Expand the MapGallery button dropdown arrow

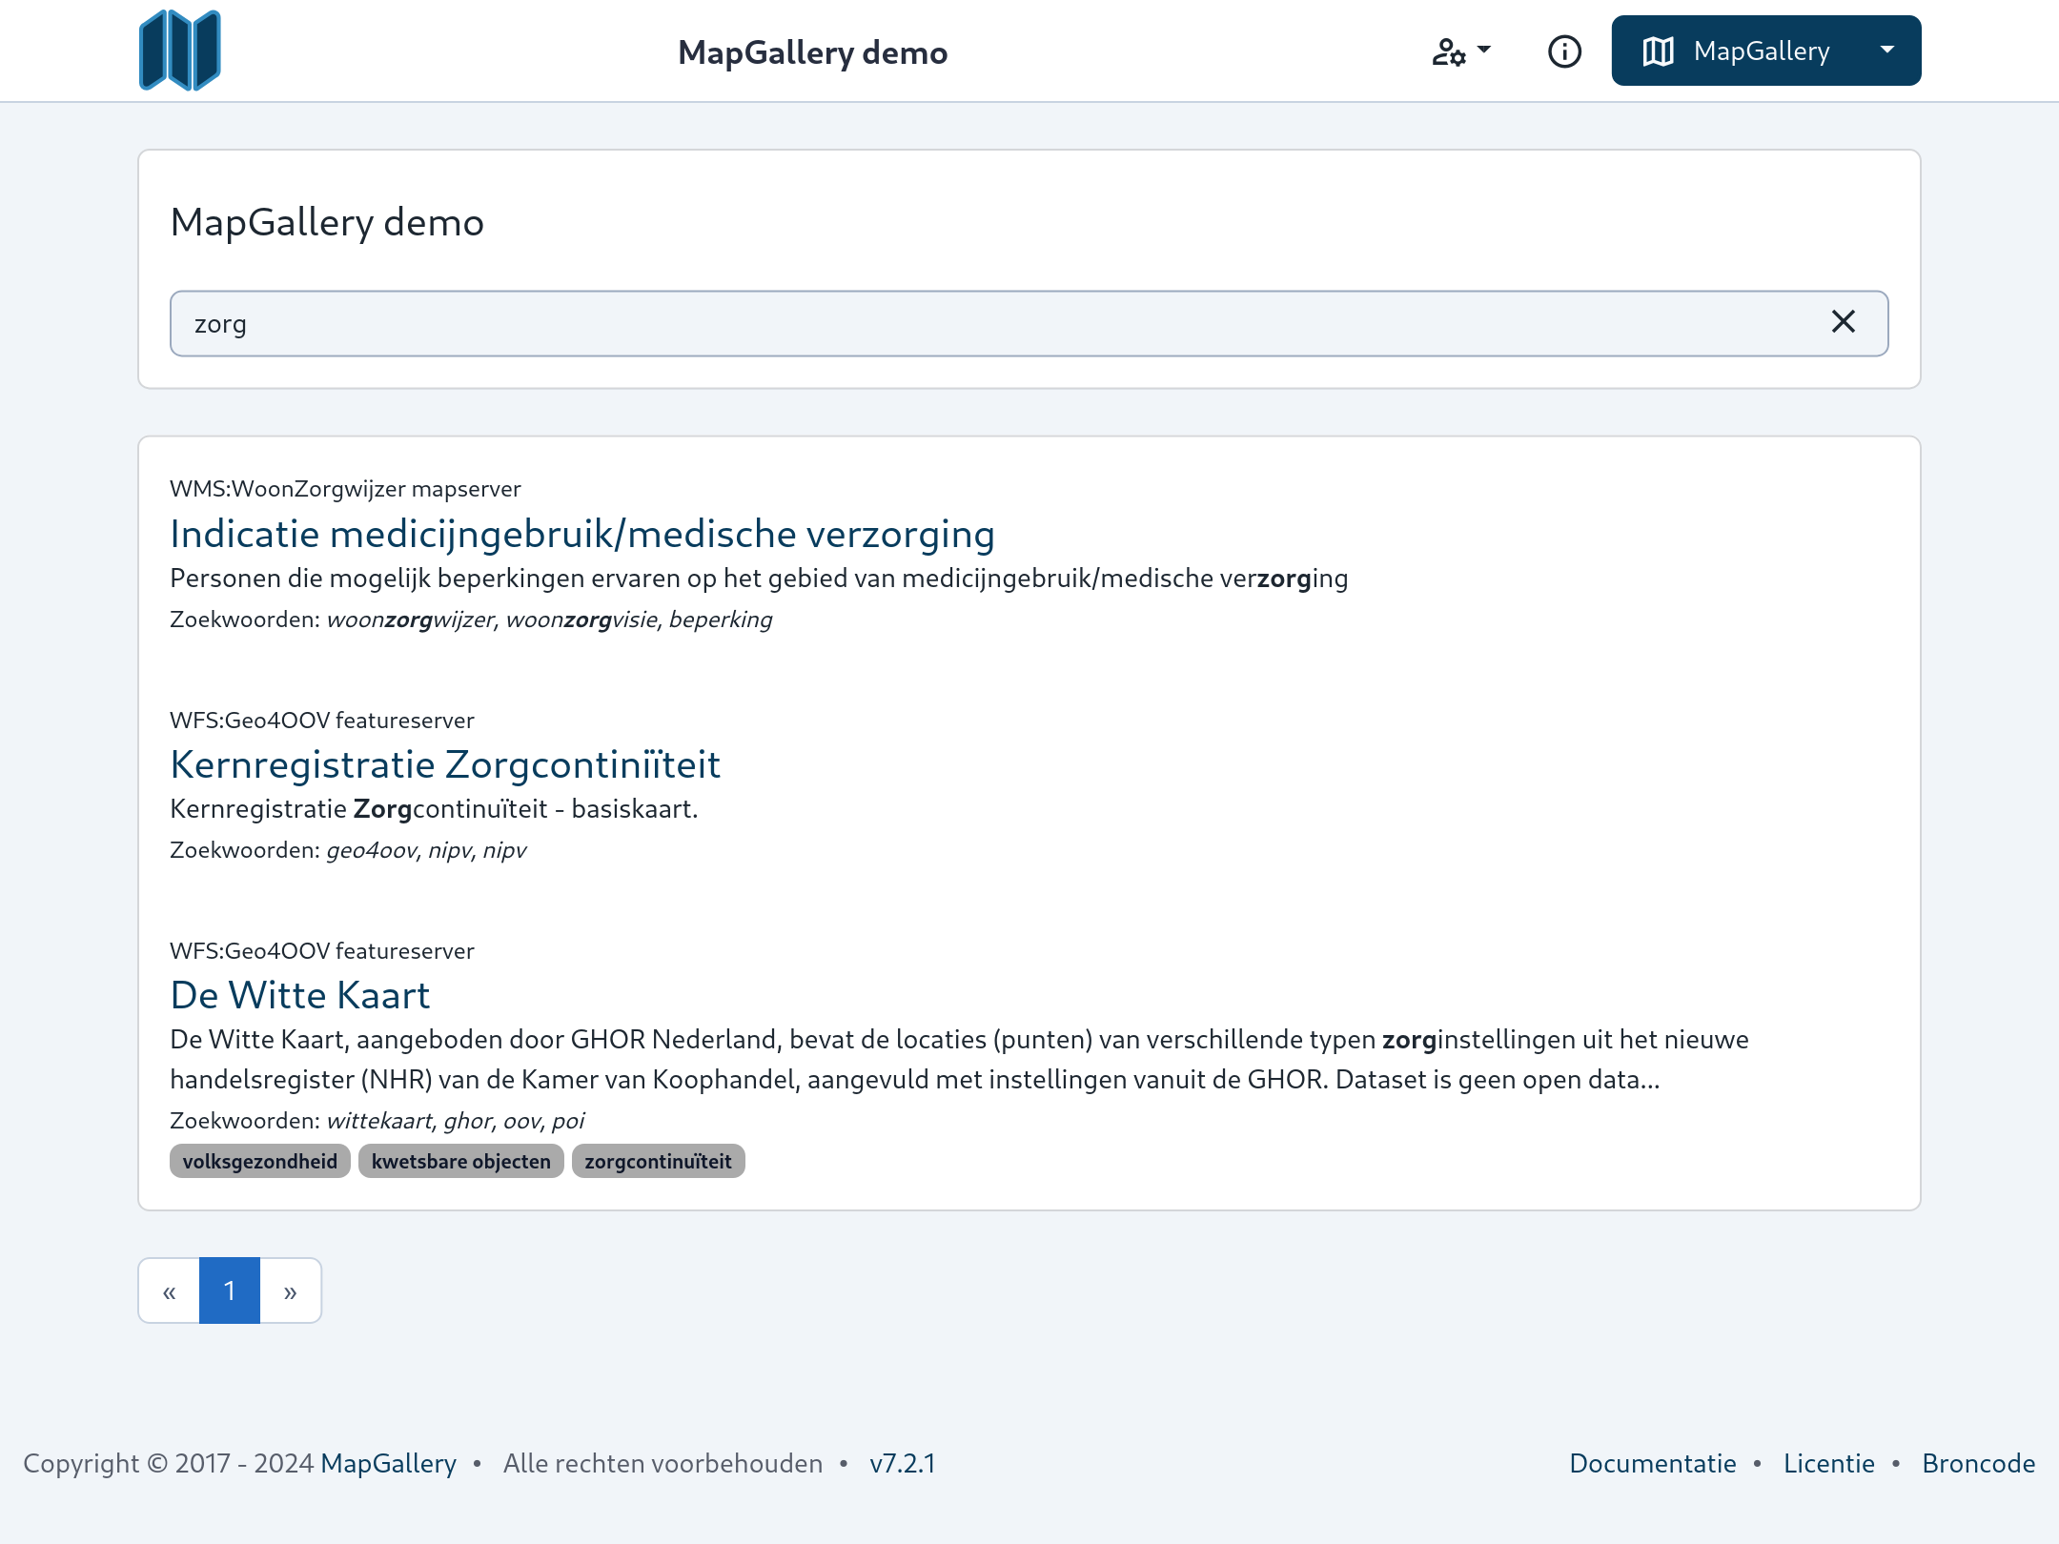pos(1886,51)
